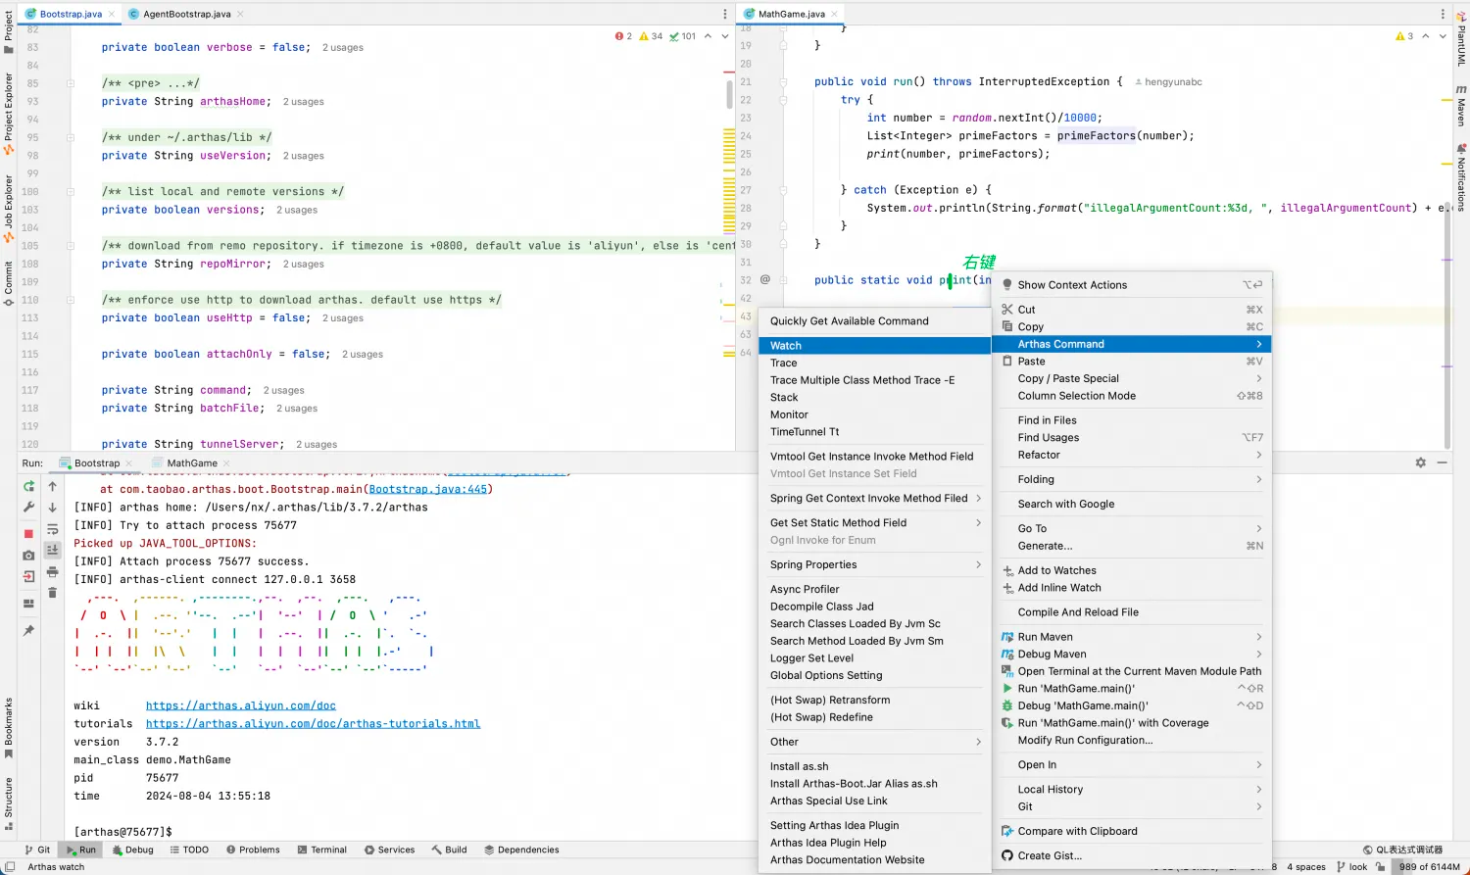Open the Notifications tool window
The width and height of the screenshot is (1470, 875).
(x=1461, y=178)
